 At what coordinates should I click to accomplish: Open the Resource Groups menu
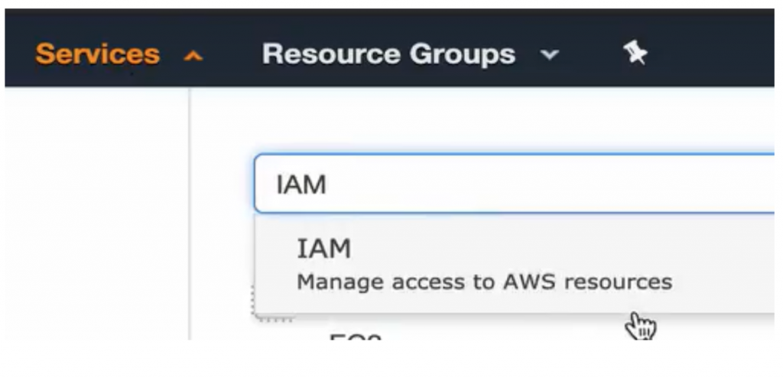[x=388, y=54]
